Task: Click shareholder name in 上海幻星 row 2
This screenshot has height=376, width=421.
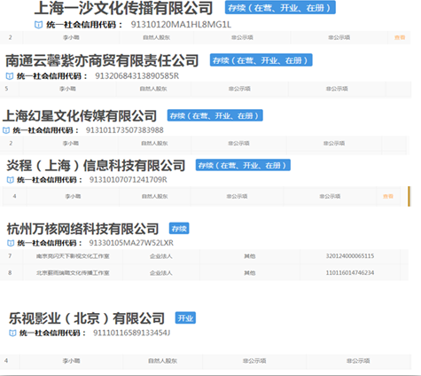Action: [71, 144]
